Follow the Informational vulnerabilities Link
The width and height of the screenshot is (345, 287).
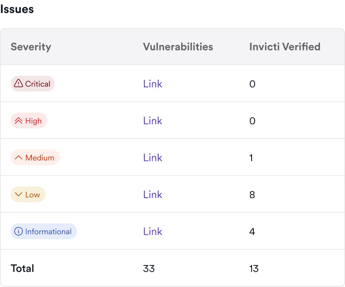coord(153,231)
